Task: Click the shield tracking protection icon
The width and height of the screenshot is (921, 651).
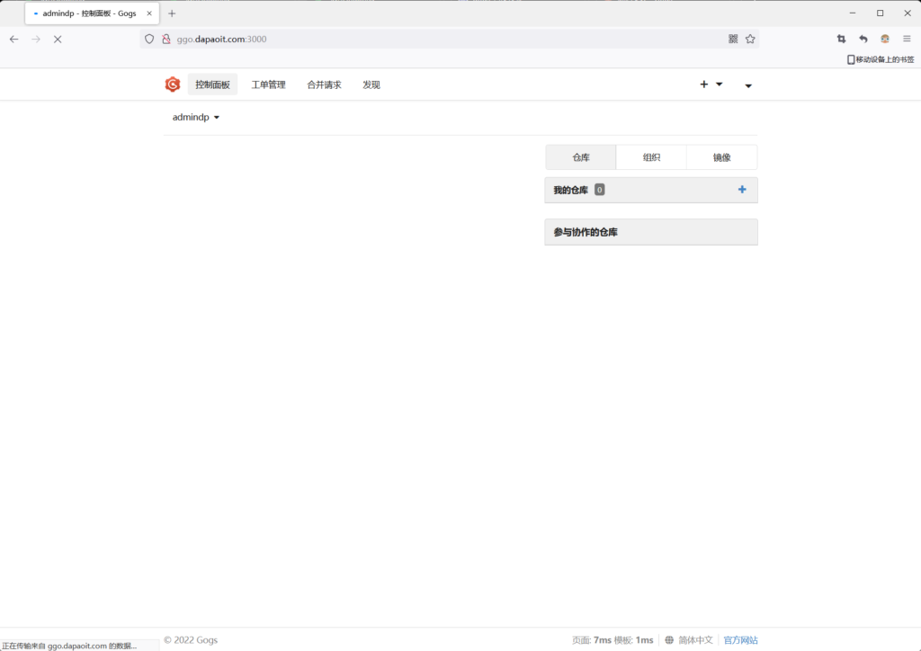Action: click(149, 40)
